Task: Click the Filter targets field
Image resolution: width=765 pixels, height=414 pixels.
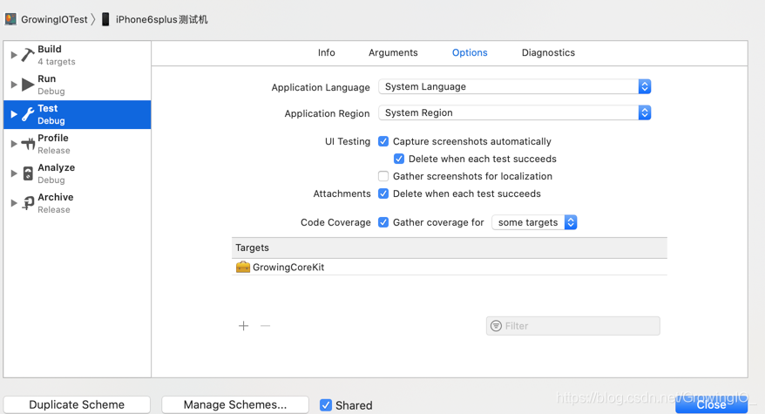Action: click(573, 326)
